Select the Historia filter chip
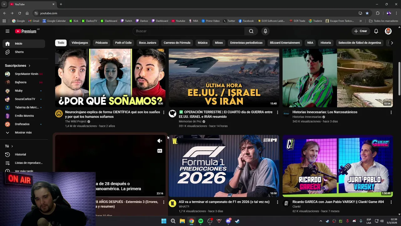 coord(325,43)
